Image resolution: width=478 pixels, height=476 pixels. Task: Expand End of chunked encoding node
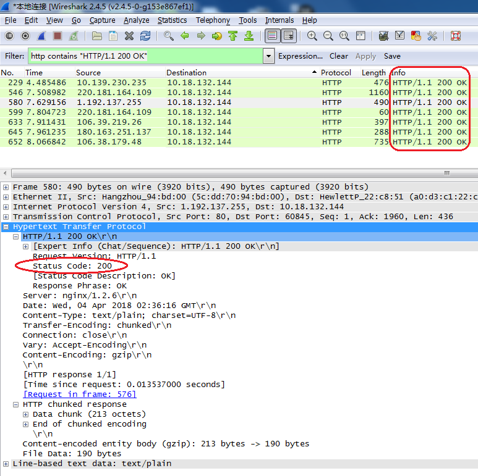coord(25,424)
